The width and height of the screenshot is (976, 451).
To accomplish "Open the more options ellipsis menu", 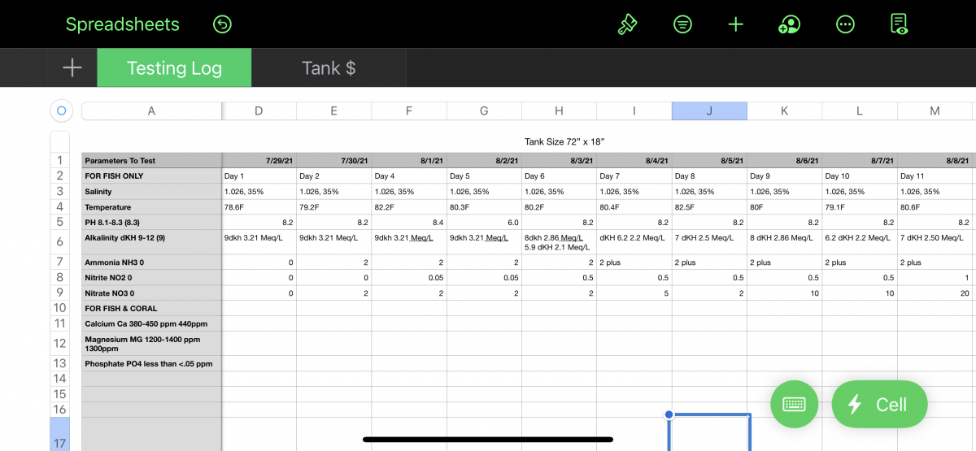I will click(x=845, y=24).
